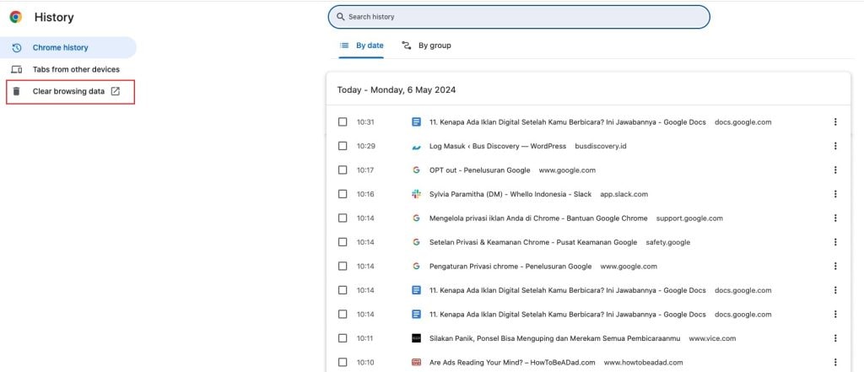864x372 pixels.
Task: Click the Tabs from other devices icon
Action: pos(16,69)
